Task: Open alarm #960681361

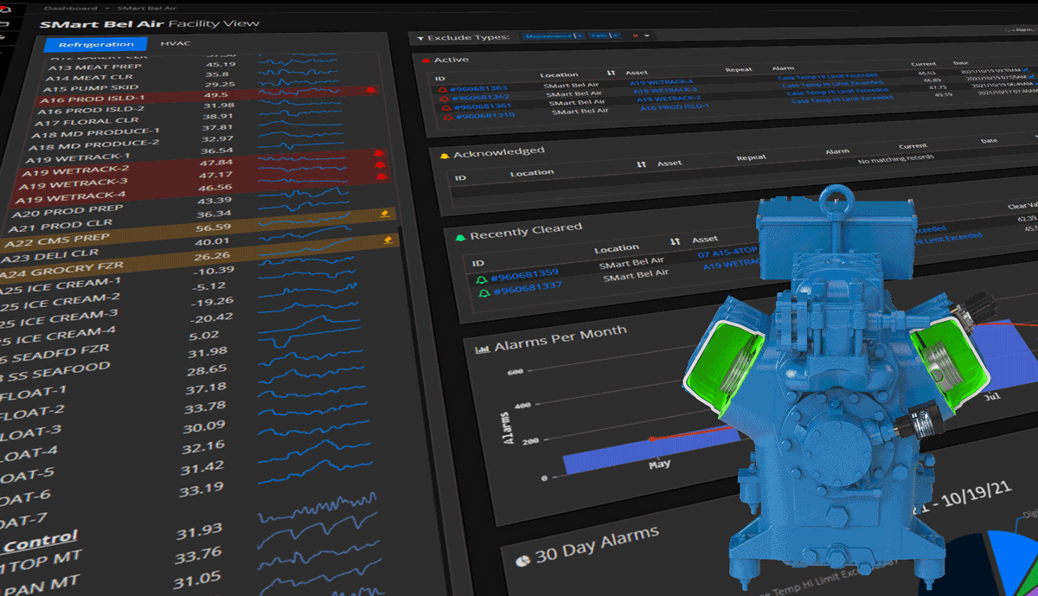Action: tap(484, 106)
